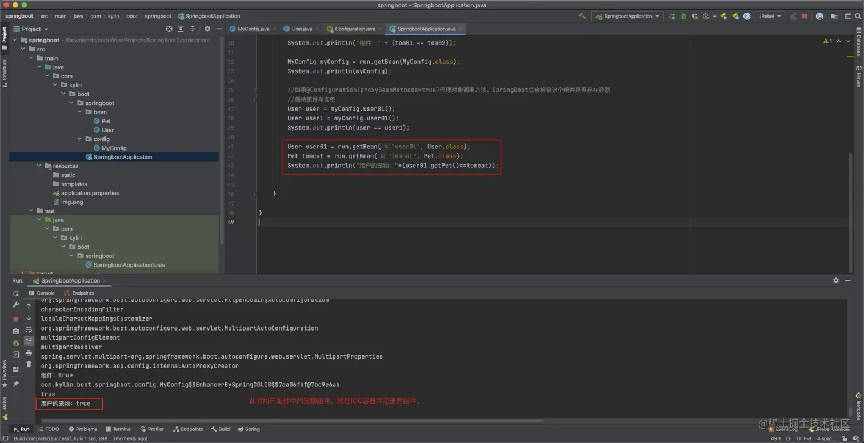Screen dimensions: 864x443
Task: Open the Project view selector dropdown
Action: pos(31,29)
